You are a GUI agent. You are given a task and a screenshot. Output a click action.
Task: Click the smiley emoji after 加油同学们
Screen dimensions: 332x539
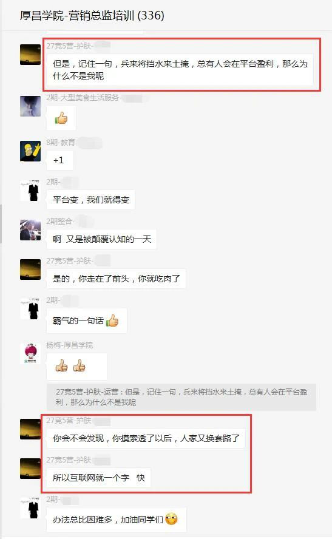[171, 519]
